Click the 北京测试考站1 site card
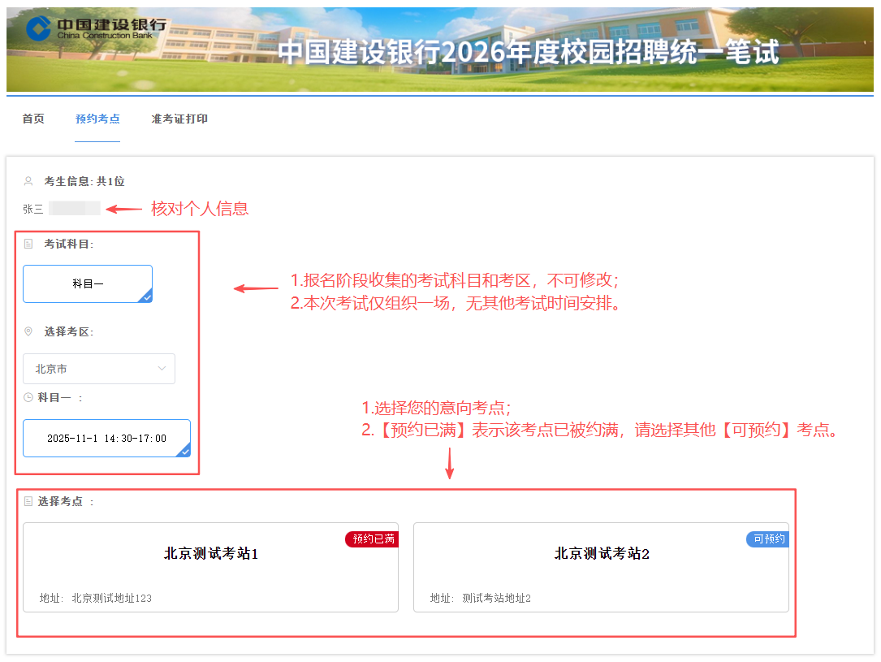 (x=210, y=567)
